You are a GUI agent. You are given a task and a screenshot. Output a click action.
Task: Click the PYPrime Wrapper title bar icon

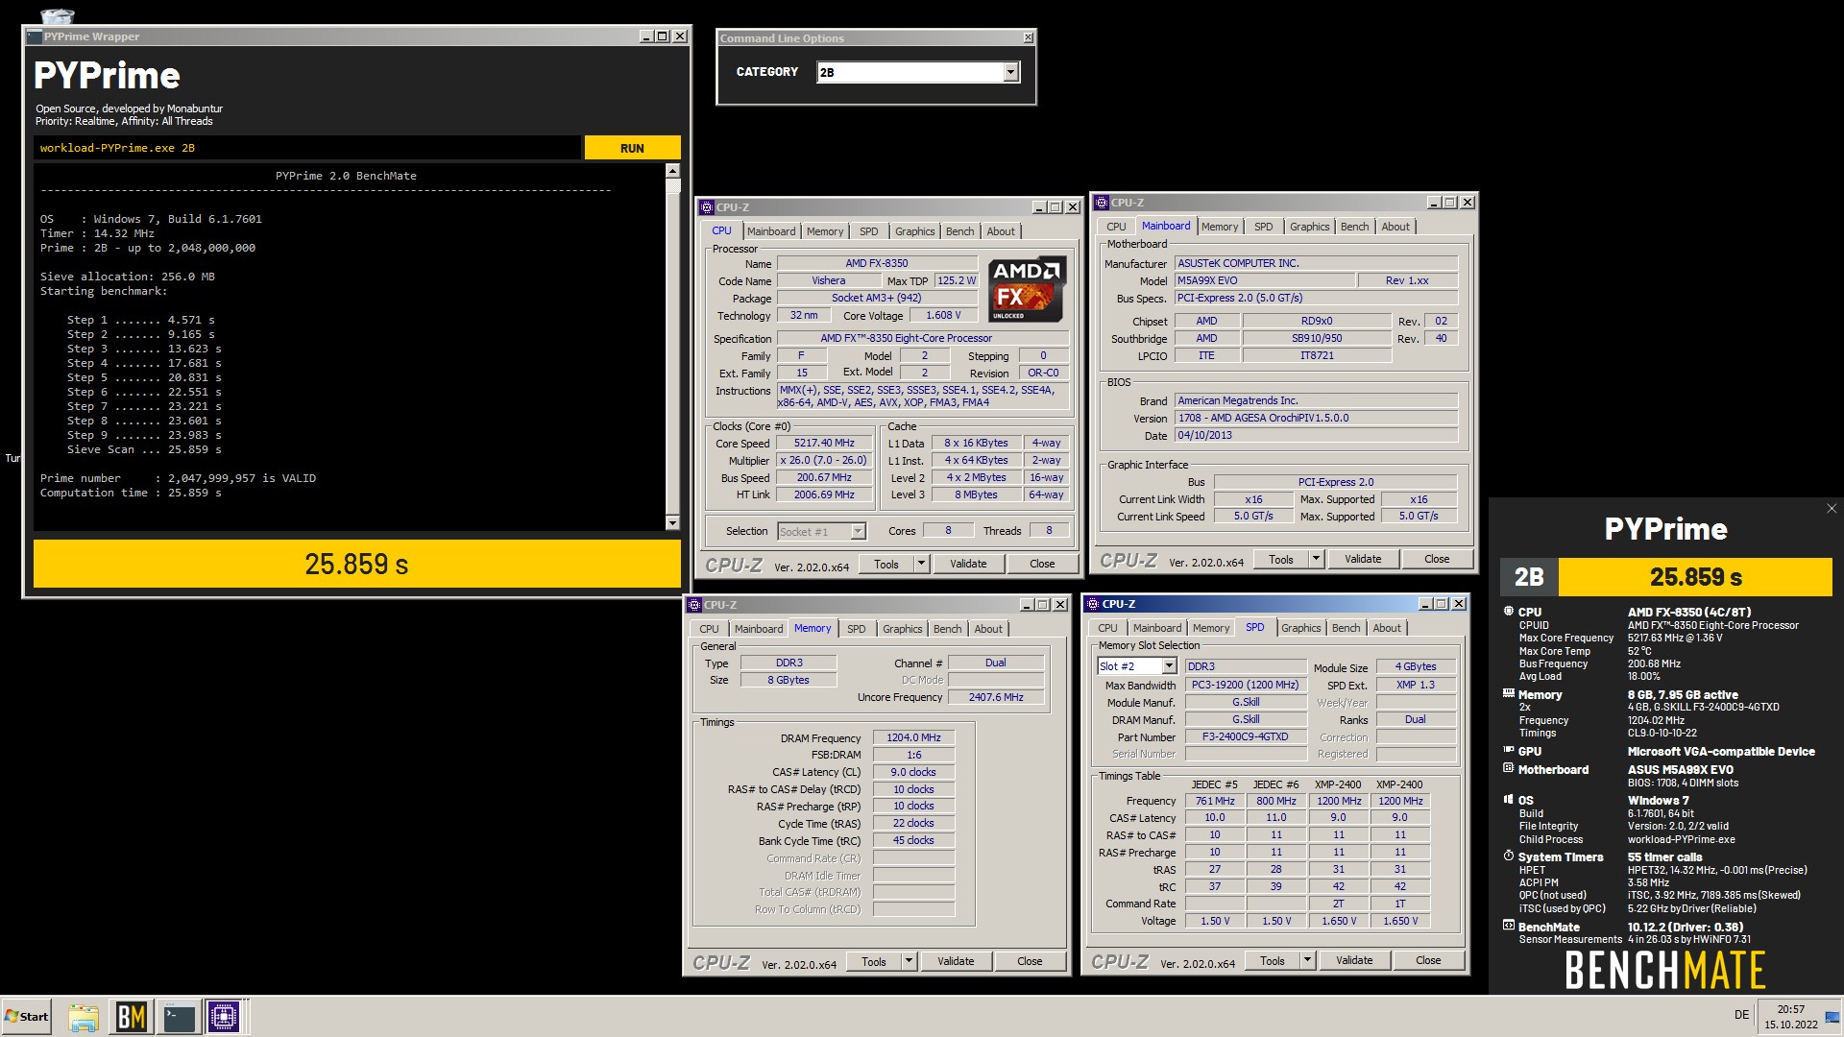pyautogui.click(x=35, y=36)
